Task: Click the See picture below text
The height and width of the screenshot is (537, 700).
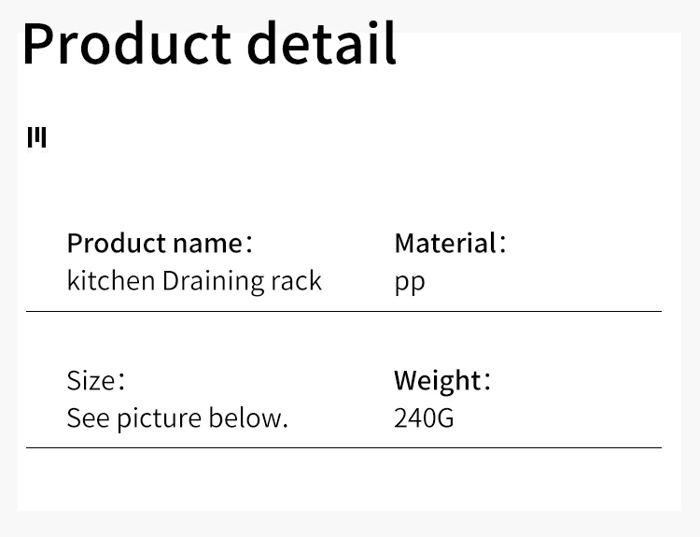Action: (x=177, y=417)
